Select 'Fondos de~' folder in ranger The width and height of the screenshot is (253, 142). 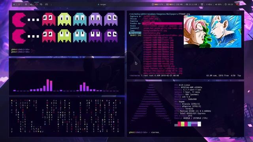click(x=136, y=24)
